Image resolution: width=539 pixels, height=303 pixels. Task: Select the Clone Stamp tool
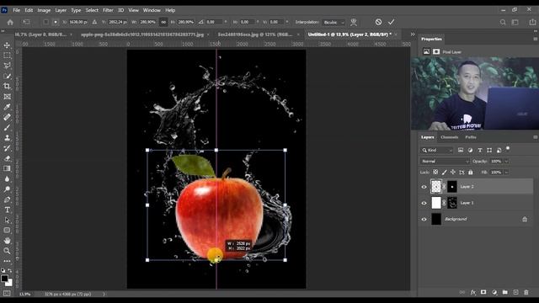click(x=7, y=138)
